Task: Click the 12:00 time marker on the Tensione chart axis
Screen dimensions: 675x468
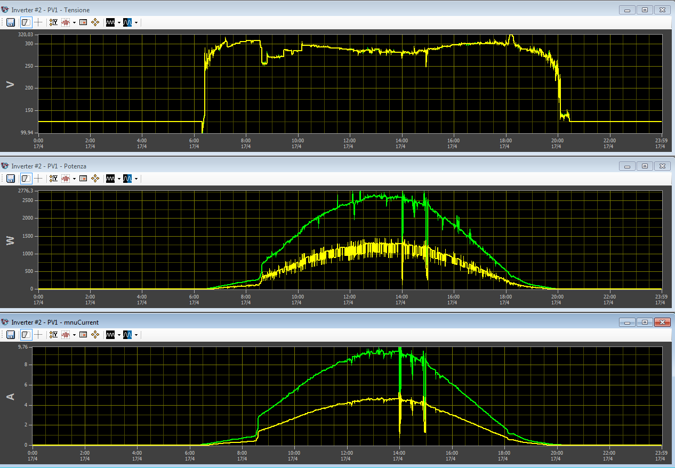Action: pyautogui.click(x=349, y=143)
